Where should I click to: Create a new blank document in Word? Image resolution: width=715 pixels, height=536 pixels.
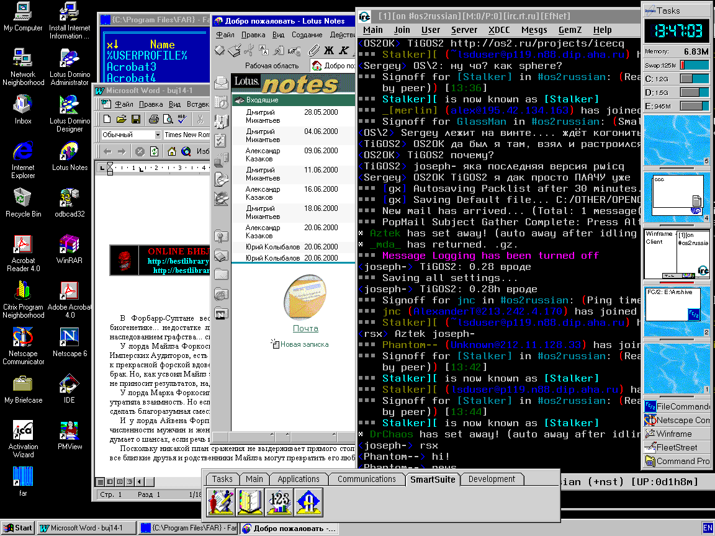(x=107, y=119)
